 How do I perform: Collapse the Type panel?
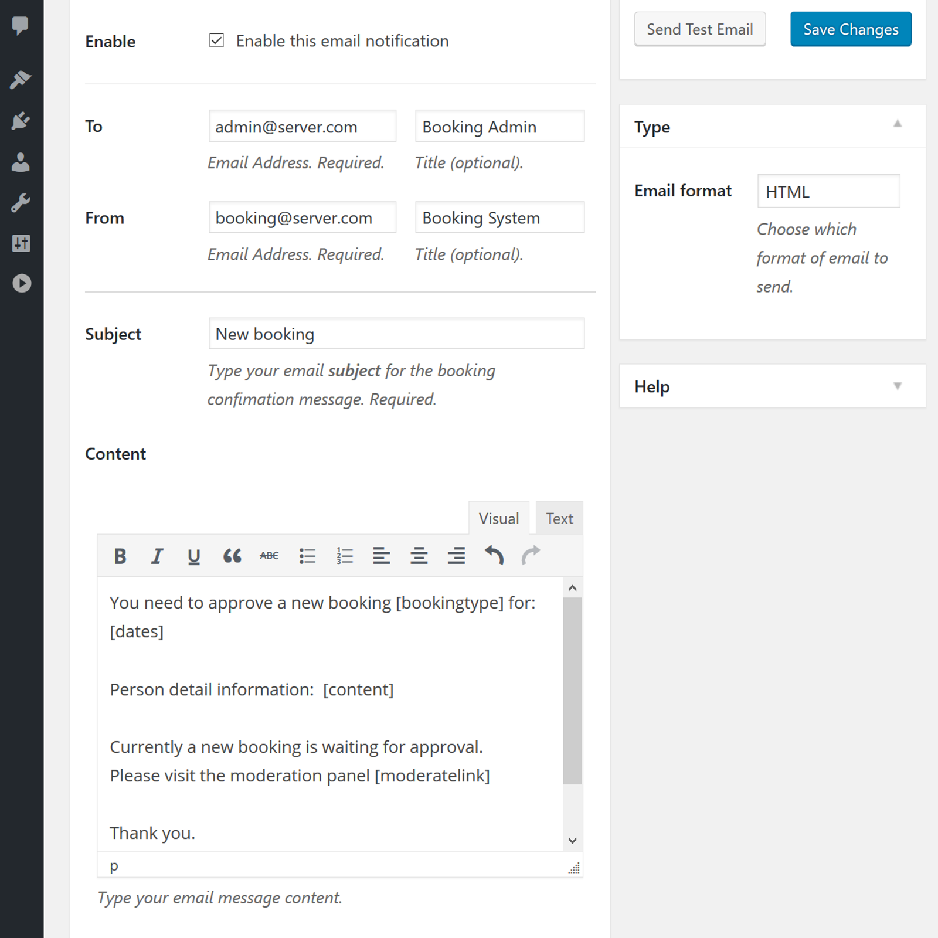click(x=897, y=124)
